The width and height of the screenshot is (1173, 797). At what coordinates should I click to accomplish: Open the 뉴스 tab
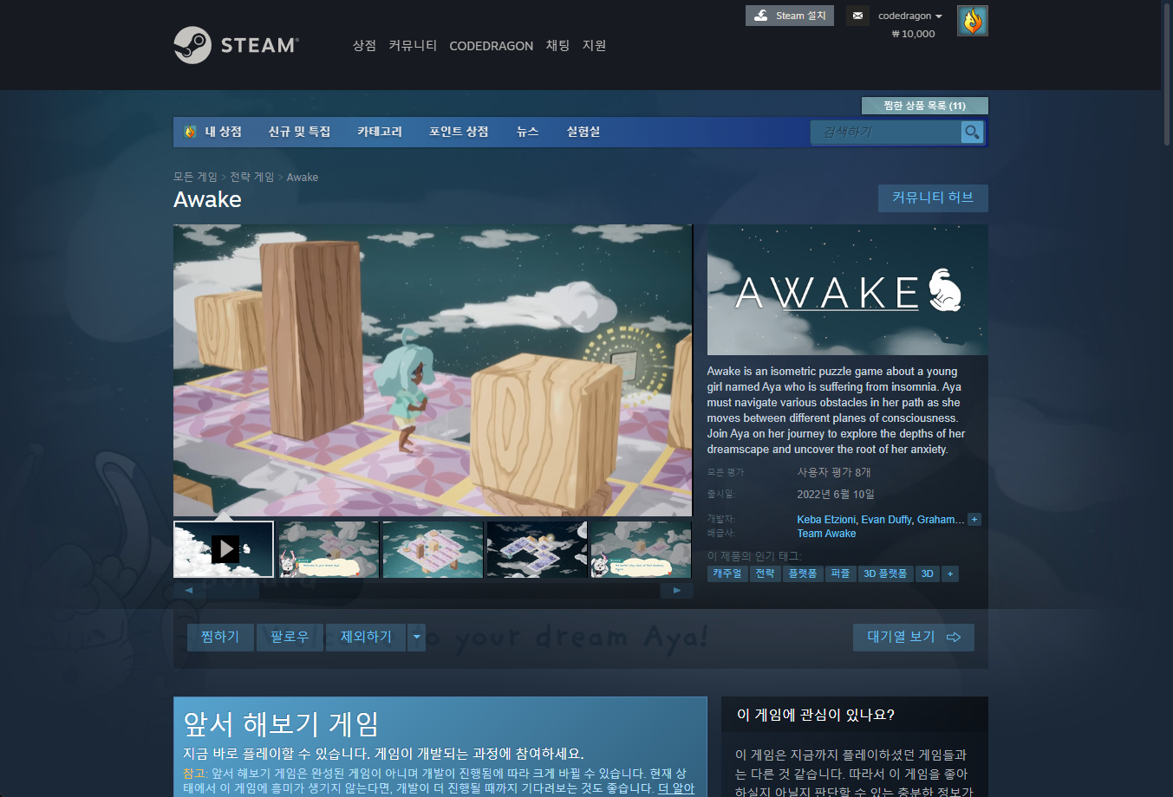527,132
